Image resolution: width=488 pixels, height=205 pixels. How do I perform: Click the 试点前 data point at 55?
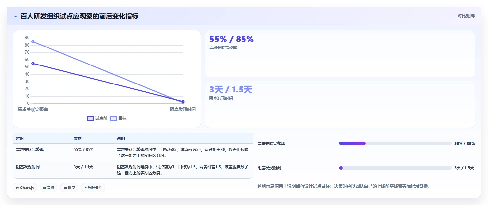coord(33,64)
